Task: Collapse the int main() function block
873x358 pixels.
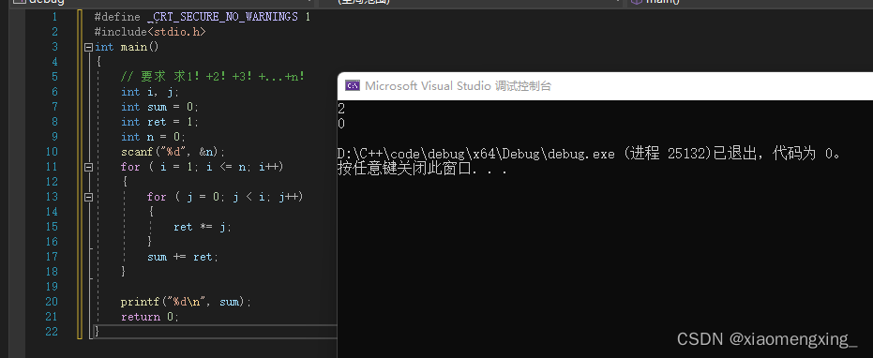Action: coord(88,47)
